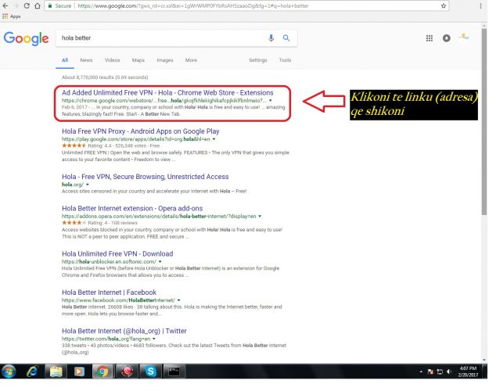Open the clock showing 4:07 PM
Image resolution: width=489 pixels, height=391 pixels.
click(468, 371)
